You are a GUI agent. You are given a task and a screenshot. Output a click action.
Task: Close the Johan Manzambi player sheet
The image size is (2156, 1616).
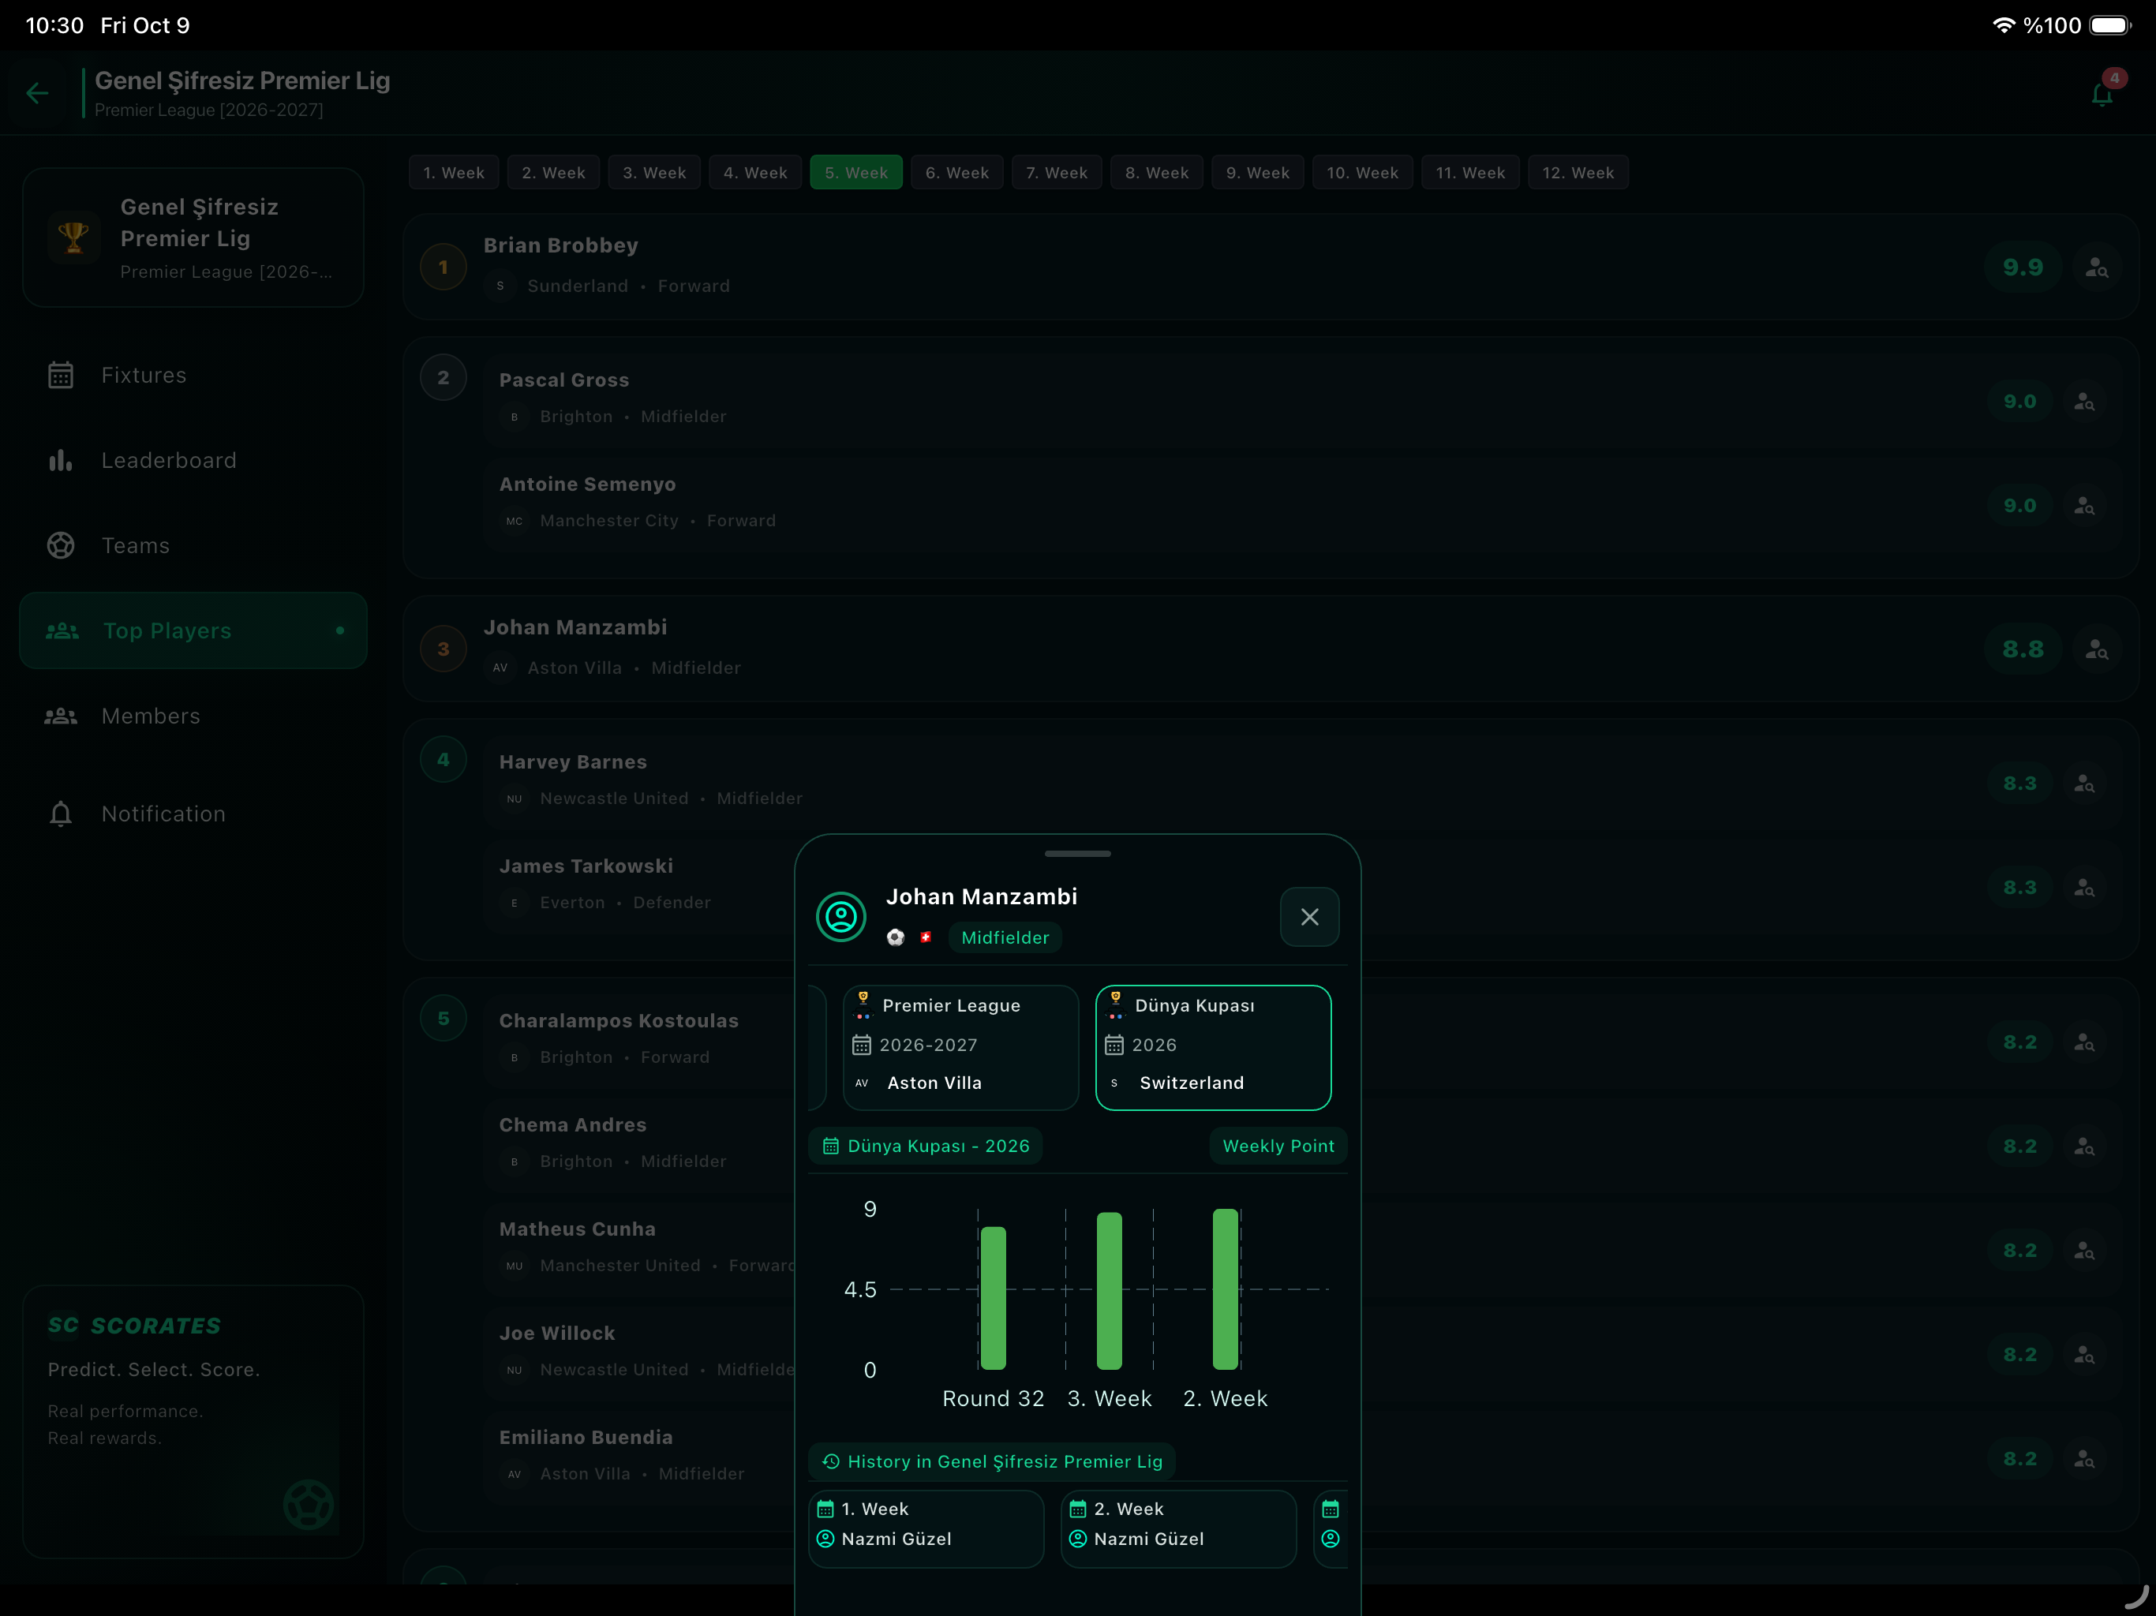pyautogui.click(x=1309, y=916)
